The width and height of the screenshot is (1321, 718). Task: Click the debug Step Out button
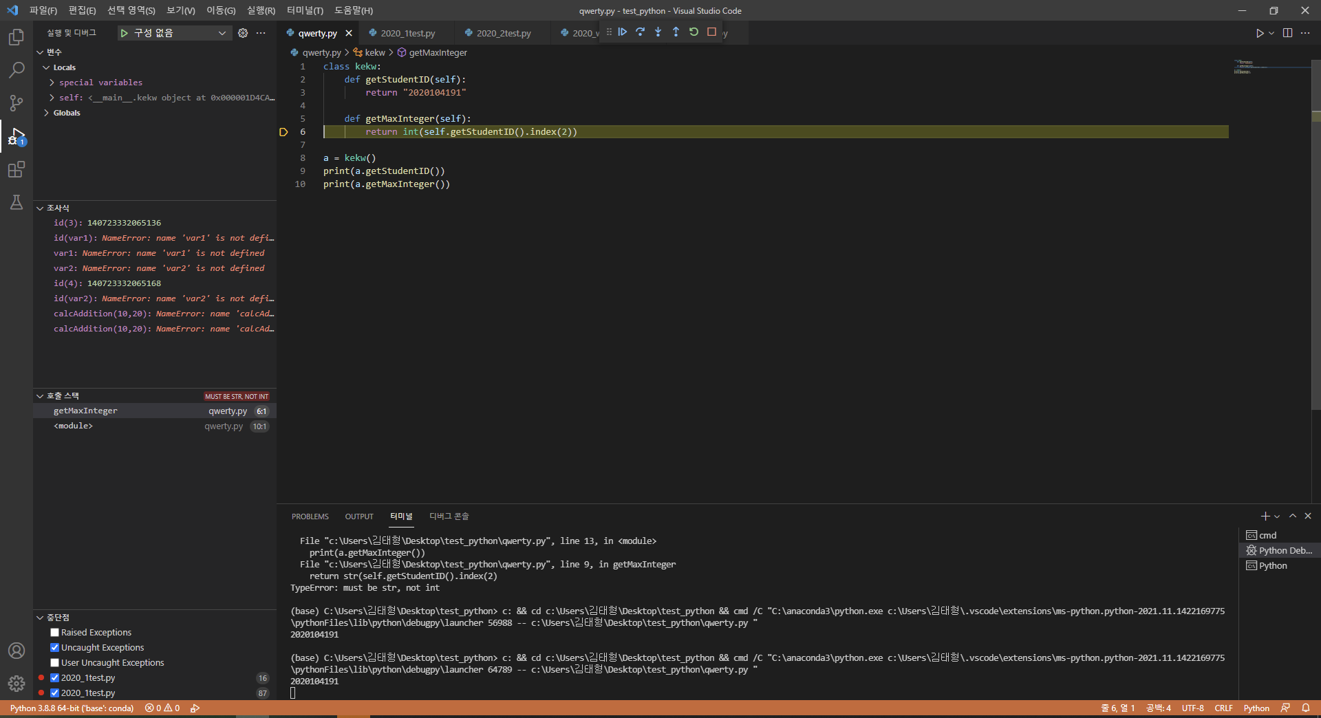[676, 32]
